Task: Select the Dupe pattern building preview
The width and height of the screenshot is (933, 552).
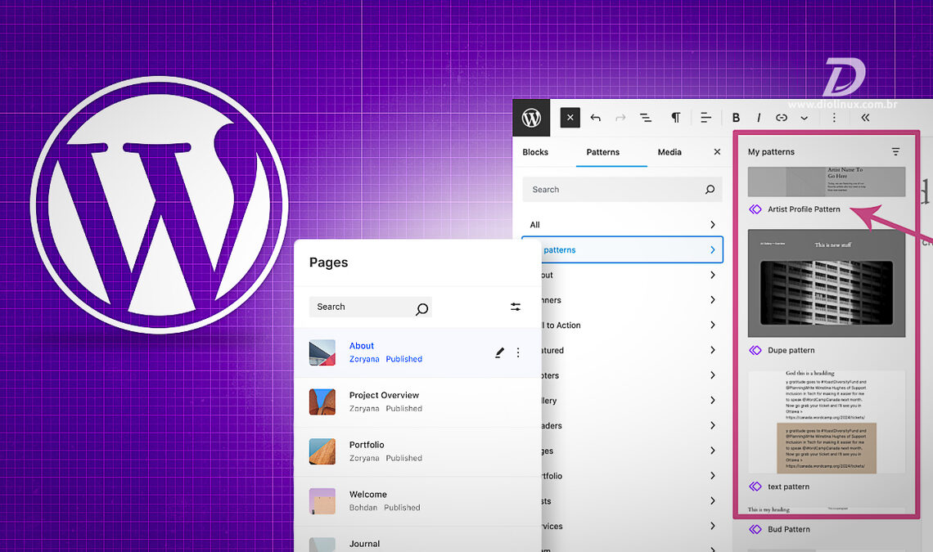Action: [827, 283]
